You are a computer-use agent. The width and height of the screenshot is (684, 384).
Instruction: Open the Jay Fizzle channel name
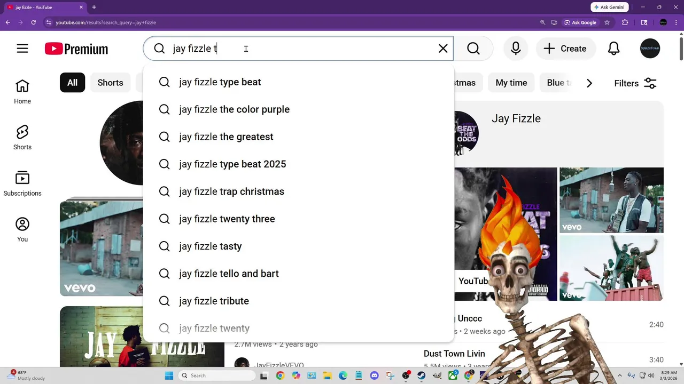point(516,118)
